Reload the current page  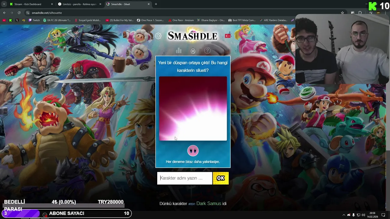[19, 13]
